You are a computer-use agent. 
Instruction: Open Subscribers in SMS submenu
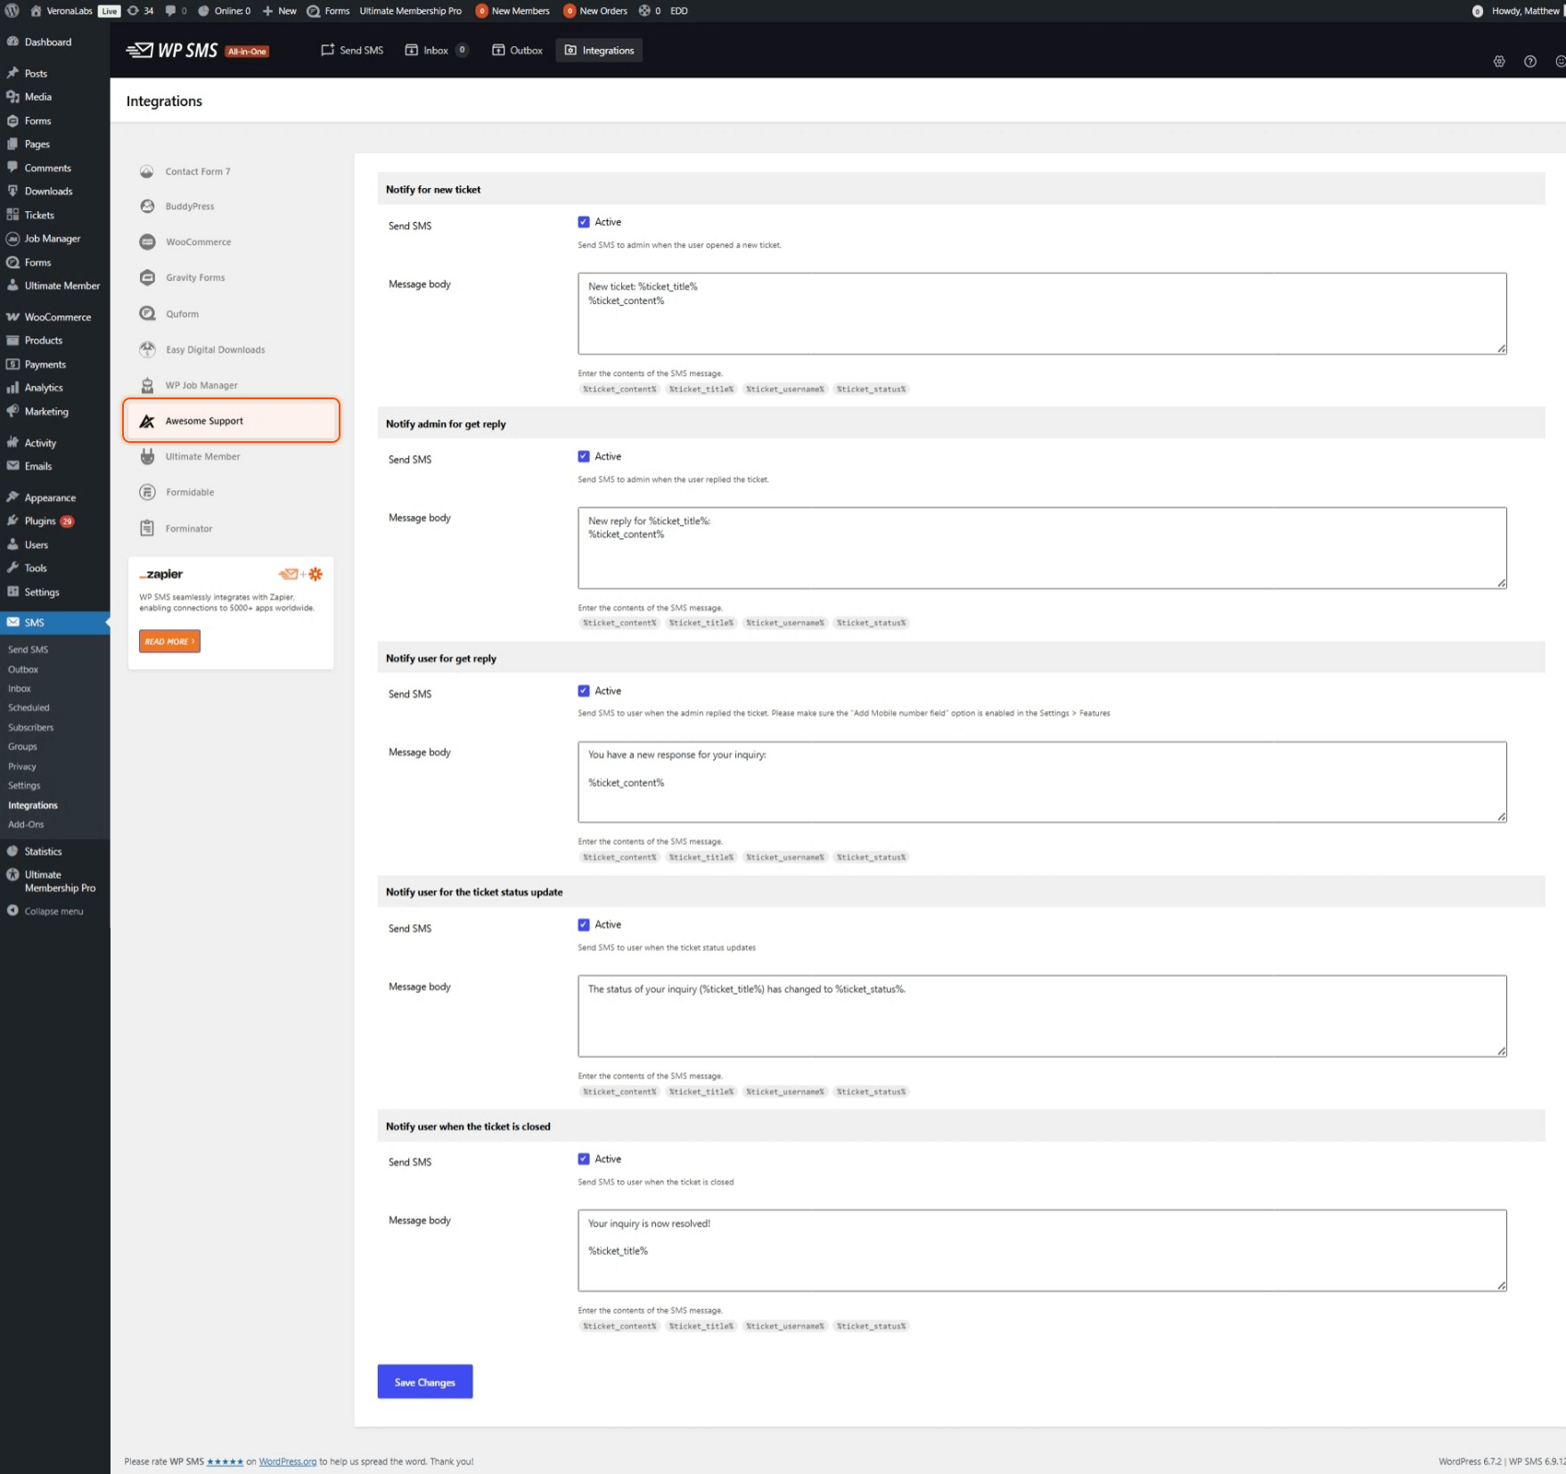coord(30,727)
